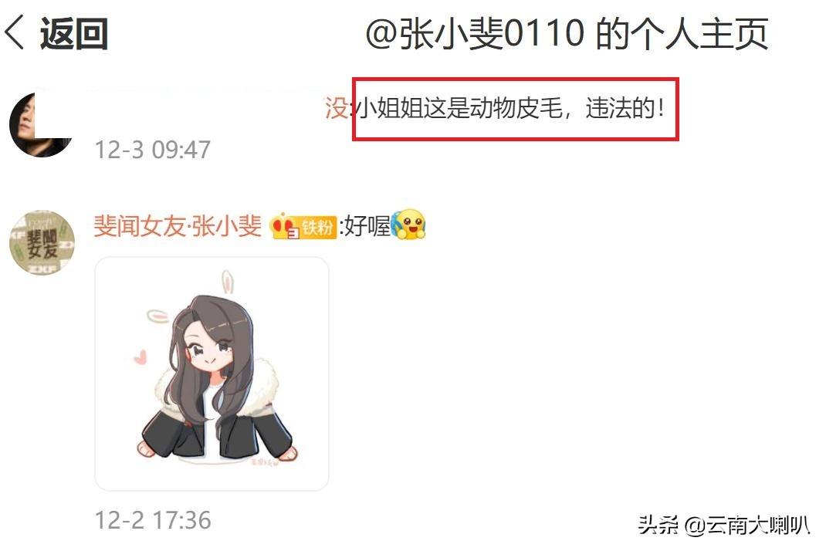Click the 返回 back label
826x551 pixels.
coord(74,33)
